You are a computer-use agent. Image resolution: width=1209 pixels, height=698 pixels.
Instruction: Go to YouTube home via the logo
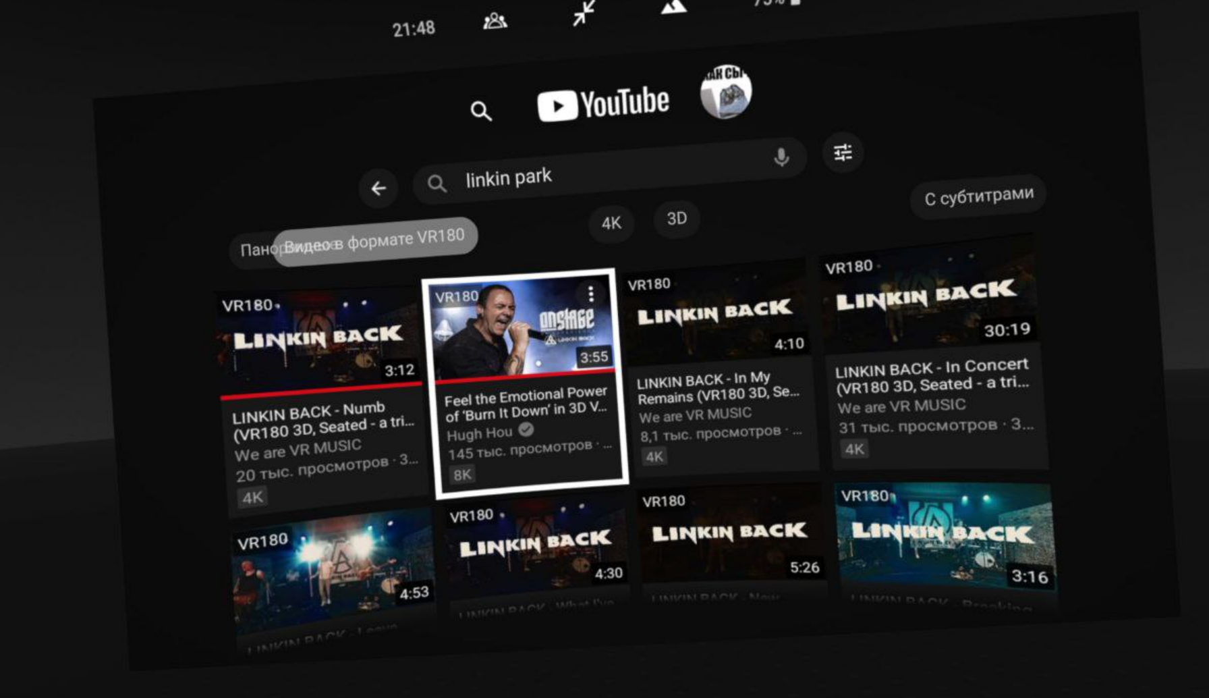(603, 104)
